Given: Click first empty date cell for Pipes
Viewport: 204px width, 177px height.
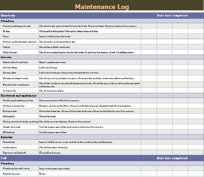Looking at the screenshot, I should 149,37.
